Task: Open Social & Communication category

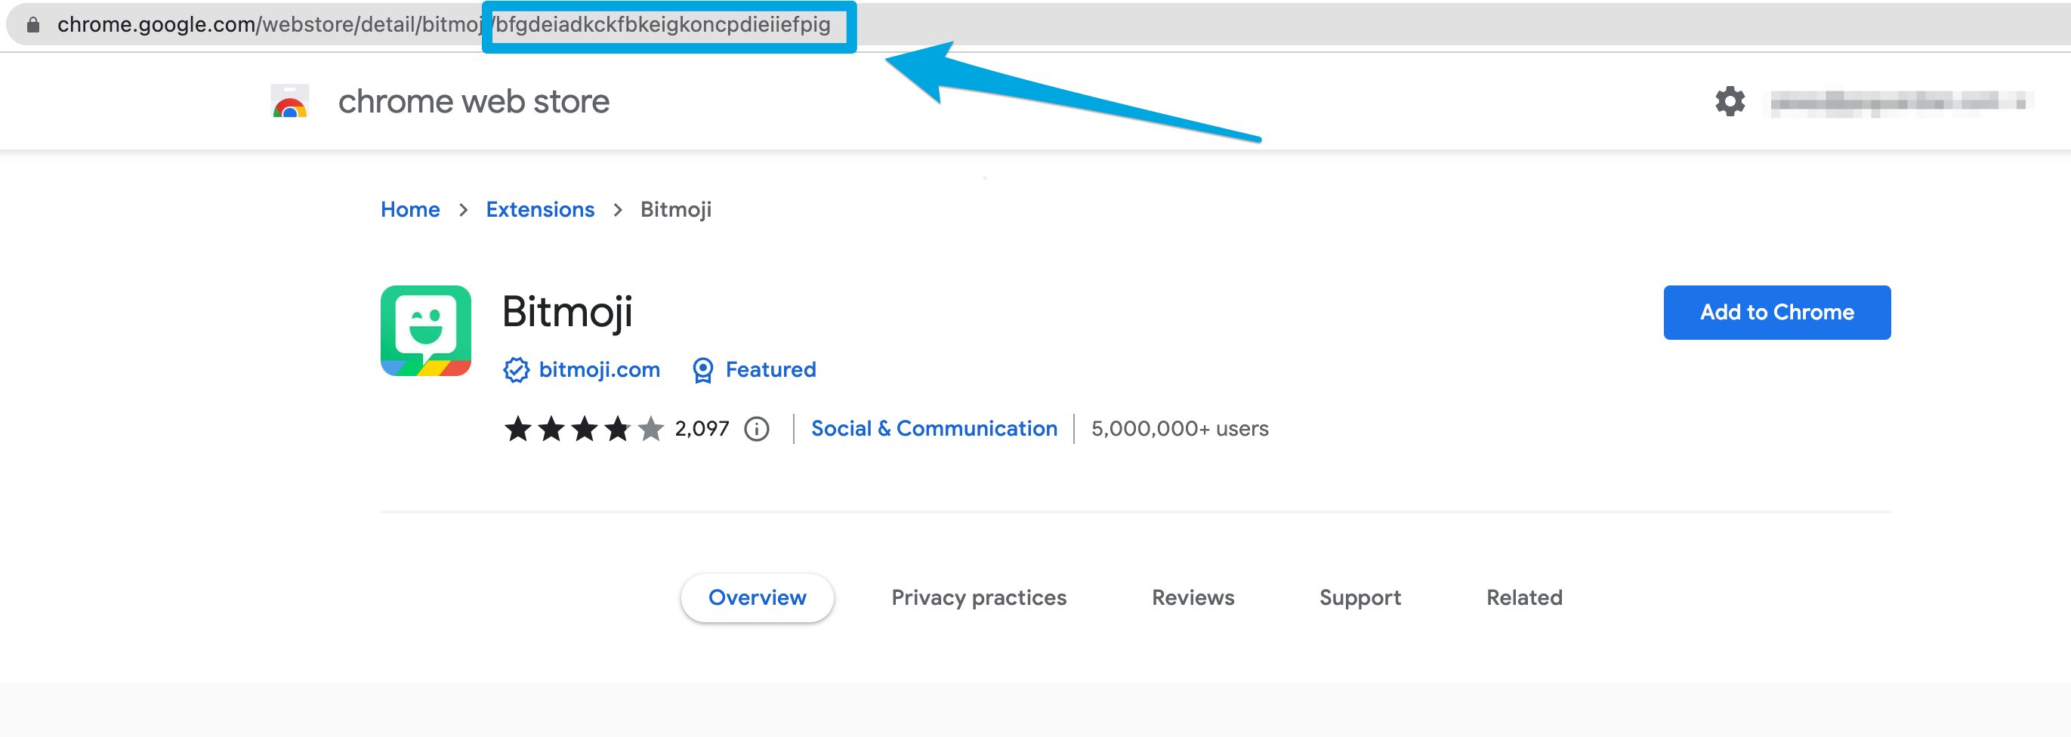Action: coord(934,428)
